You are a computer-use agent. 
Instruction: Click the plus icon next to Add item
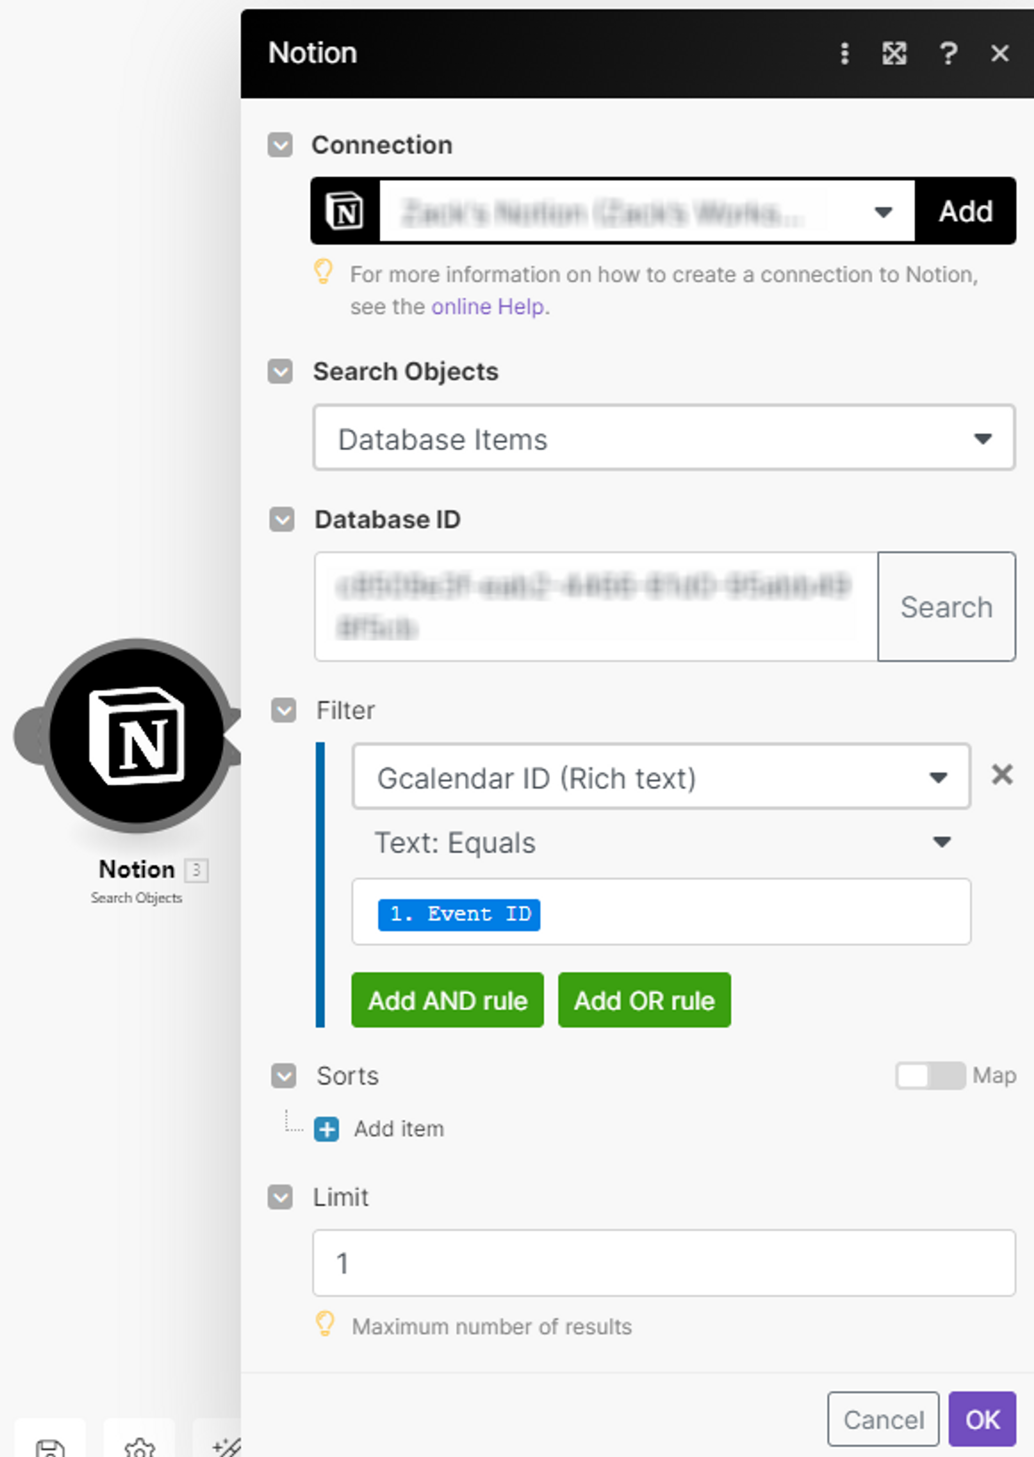pos(327,1129)
